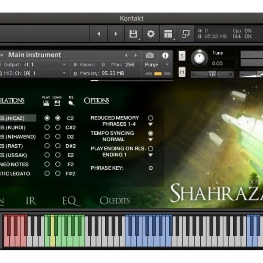Show instrument info button

pos(165,55)
